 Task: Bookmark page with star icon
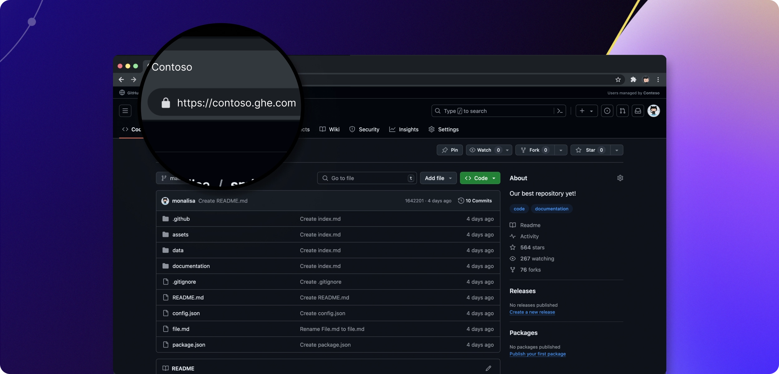tap(618, 80)
